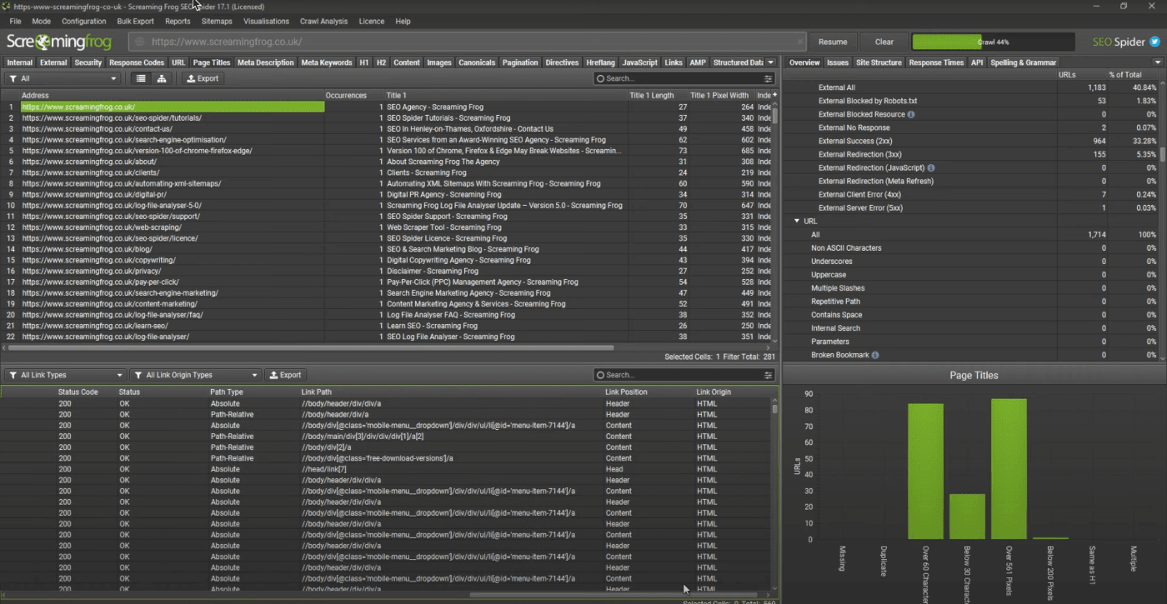Open the All Link Origin Types dropdown
This screenshot has height=604, width=1167.
tap(195, 375)
